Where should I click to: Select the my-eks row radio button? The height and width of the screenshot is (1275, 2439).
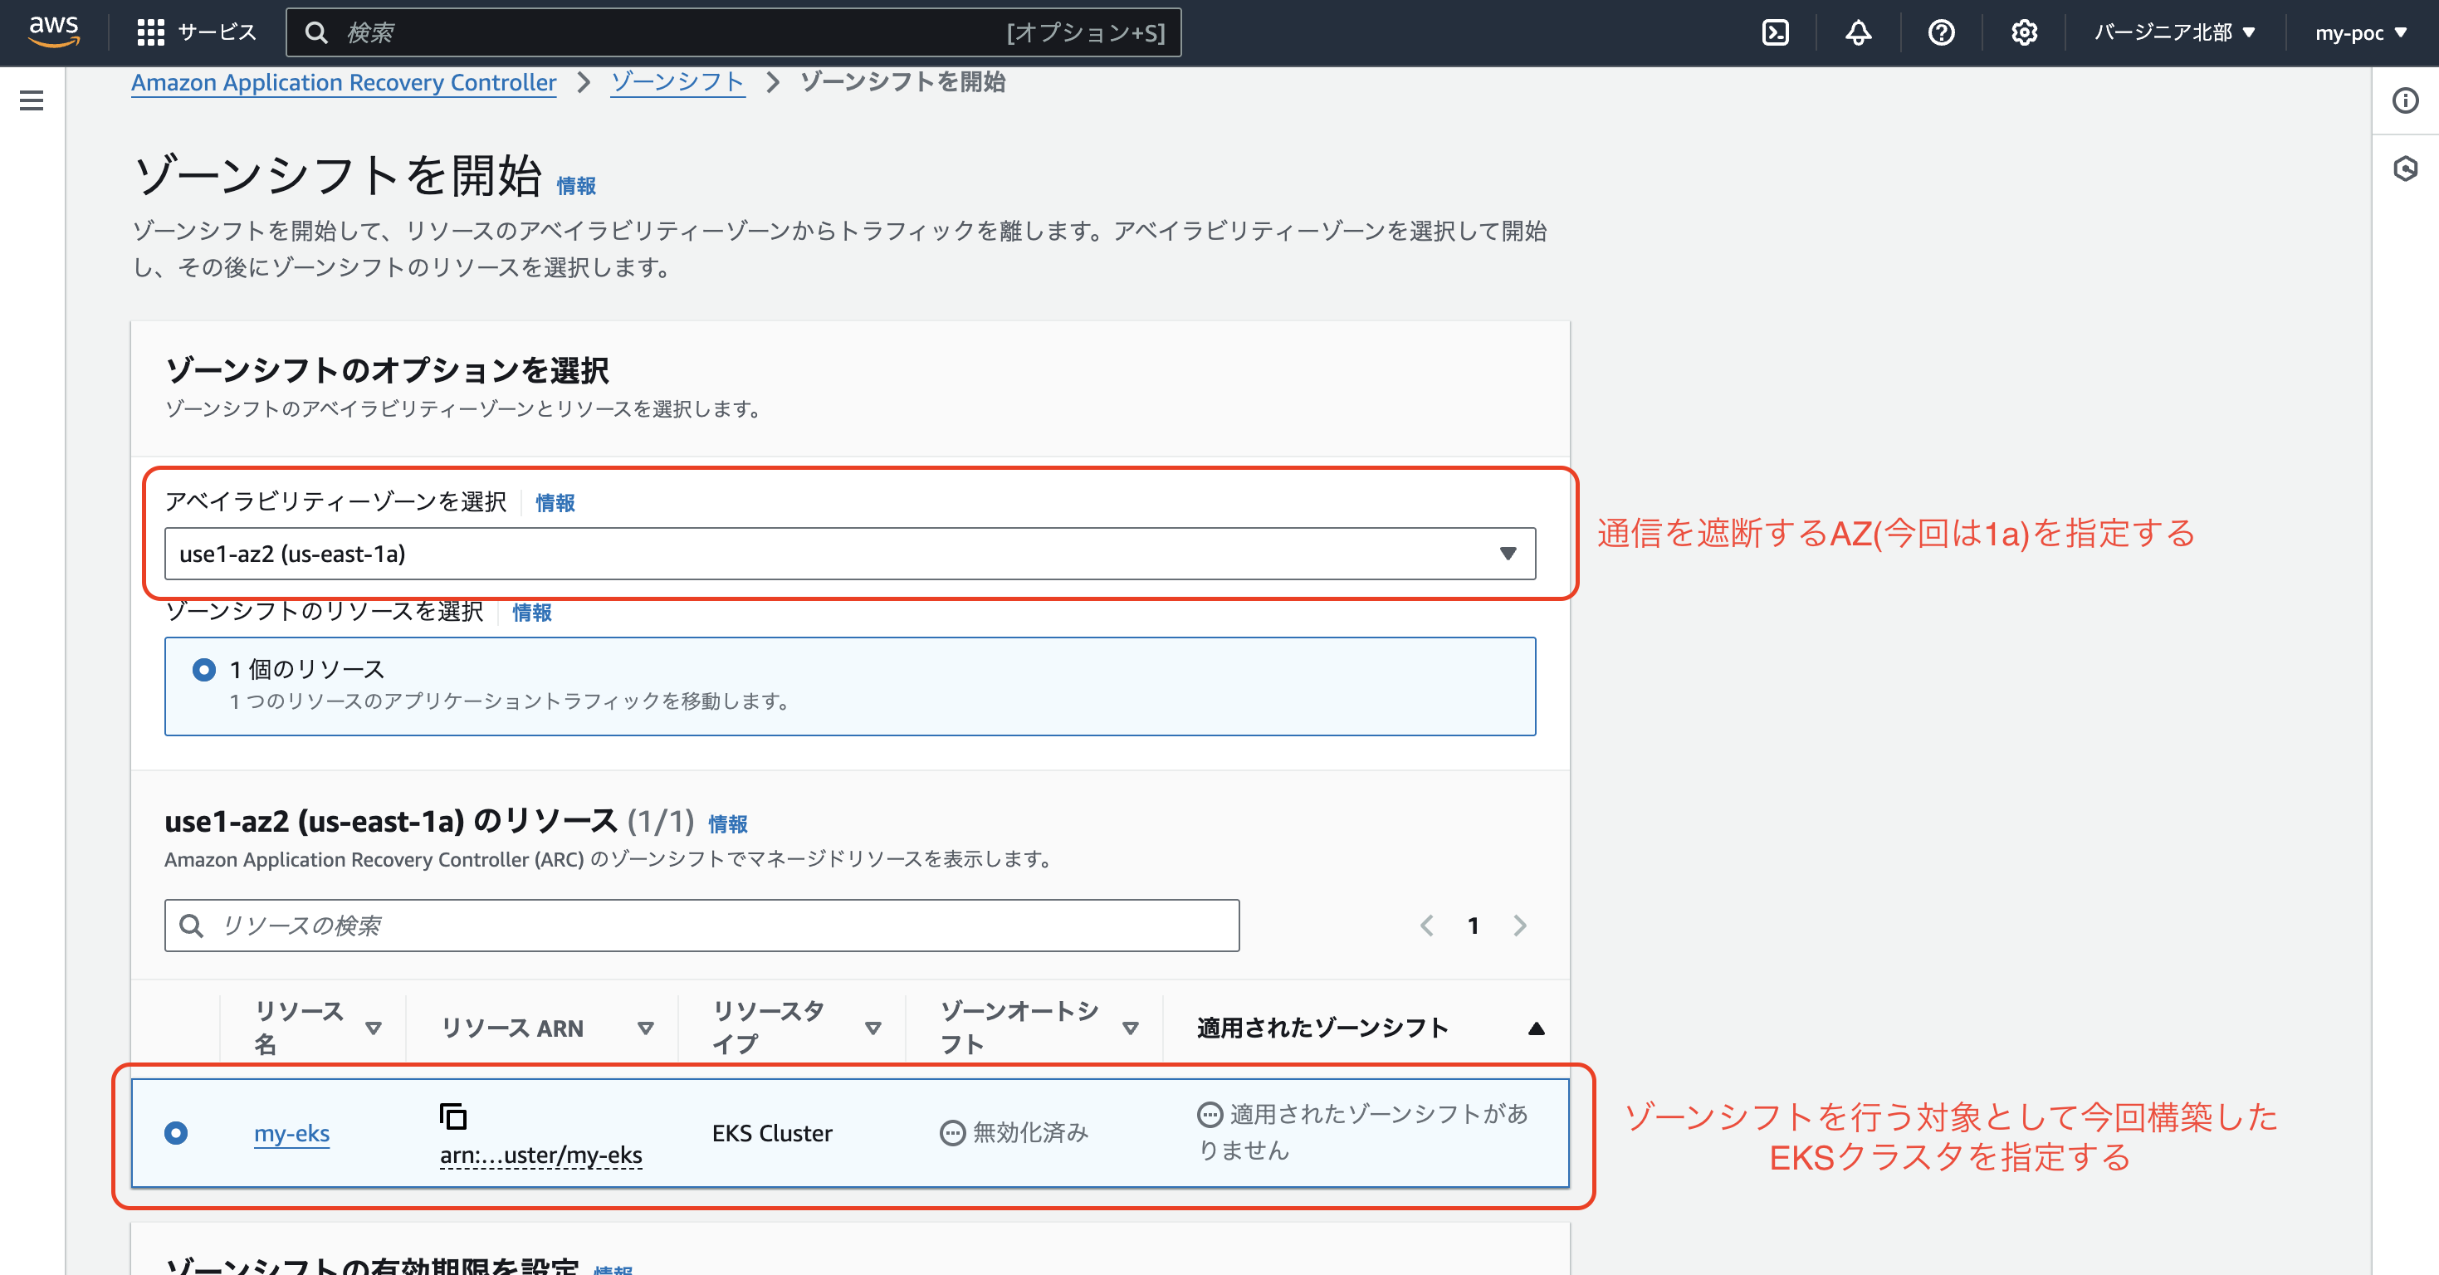point(175,1132)
